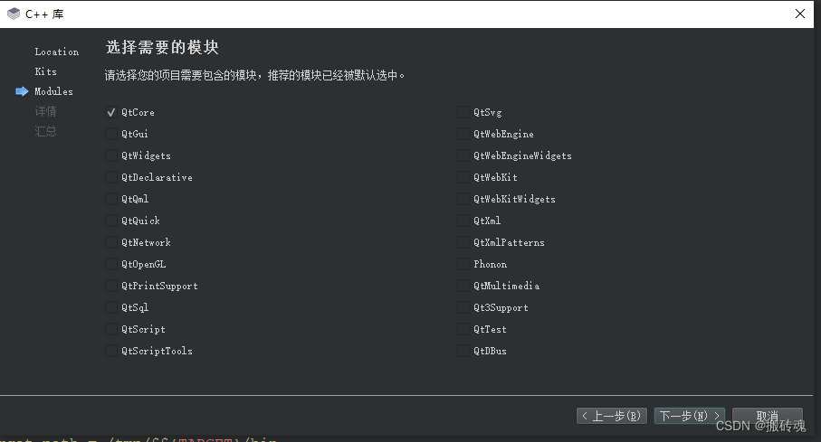Enable the QtQuick module
This screenshot has height=442, width=821.
pyautogui.click(x=111, y=221)
